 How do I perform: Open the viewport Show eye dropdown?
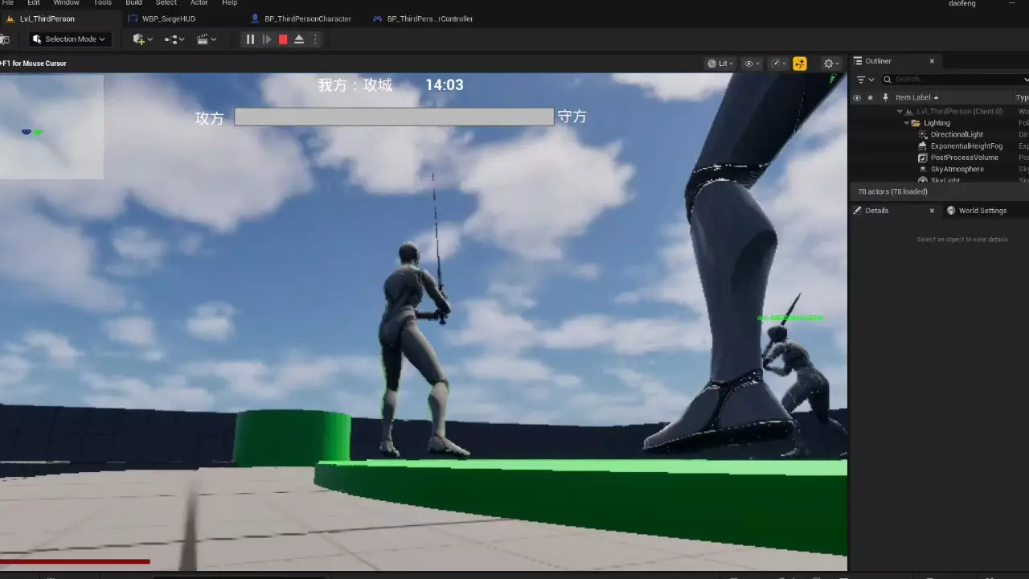752,64
